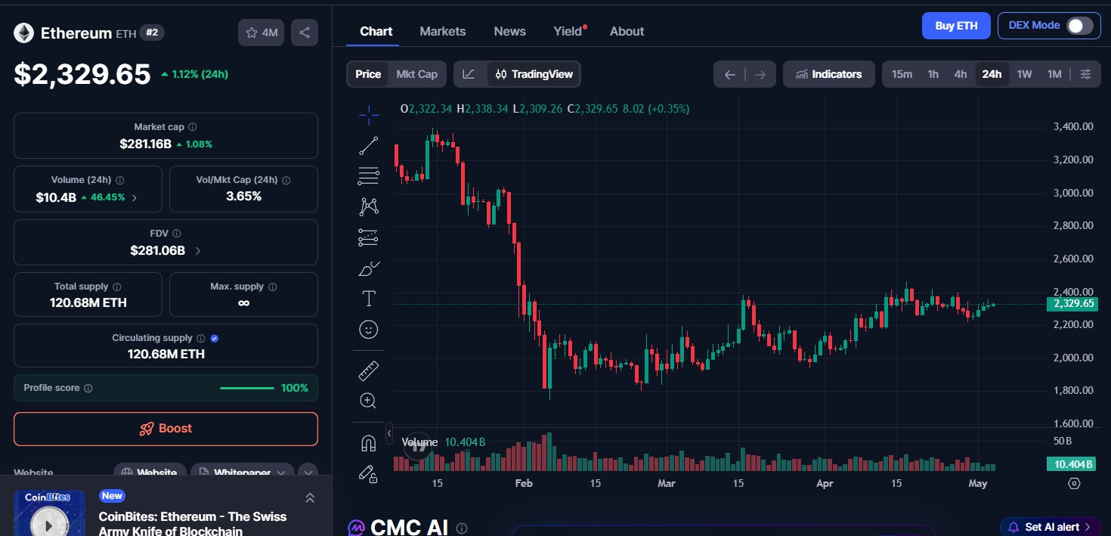Open the Indicators panel
This screenshot has height=536, width=1111.
829,74
